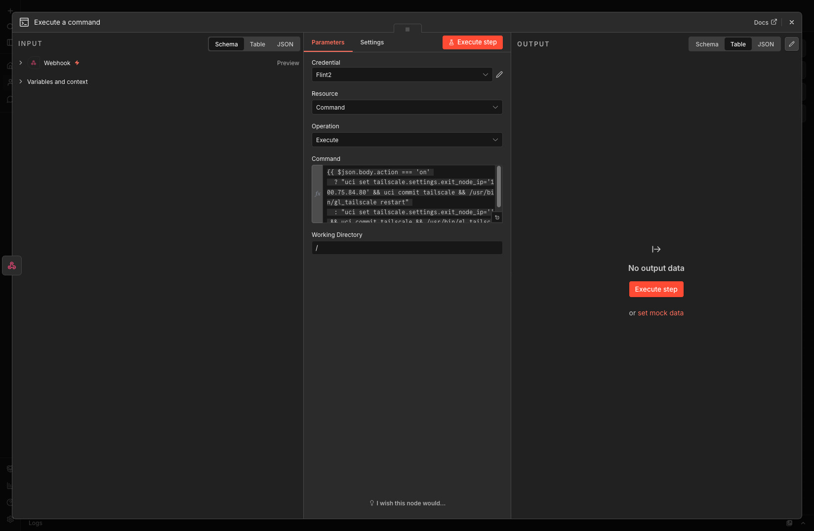Click the I wish this node would link
814x531 pixels.
[x=407, y=503]
